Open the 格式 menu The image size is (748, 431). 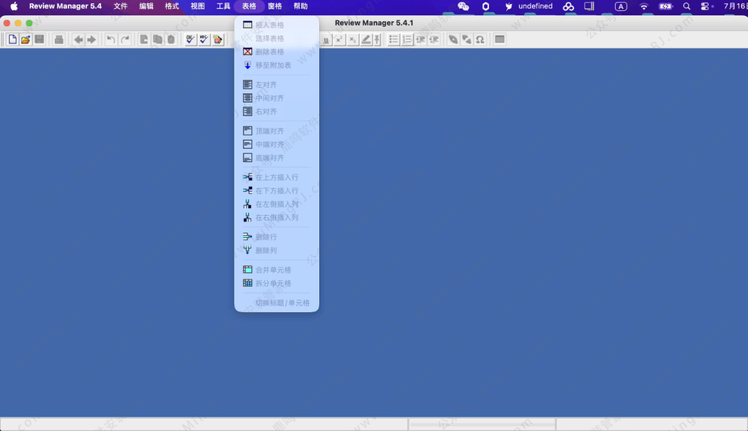[172, 6]
